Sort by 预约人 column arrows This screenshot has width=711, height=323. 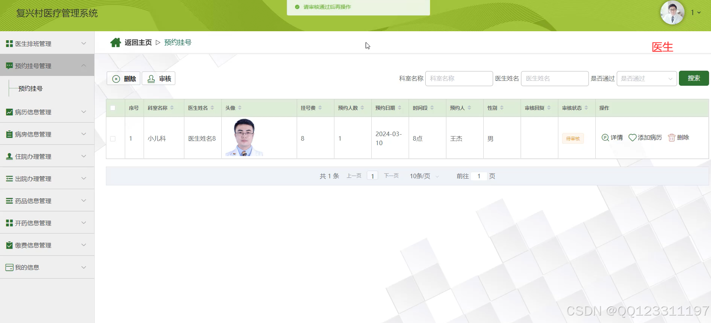469,108
